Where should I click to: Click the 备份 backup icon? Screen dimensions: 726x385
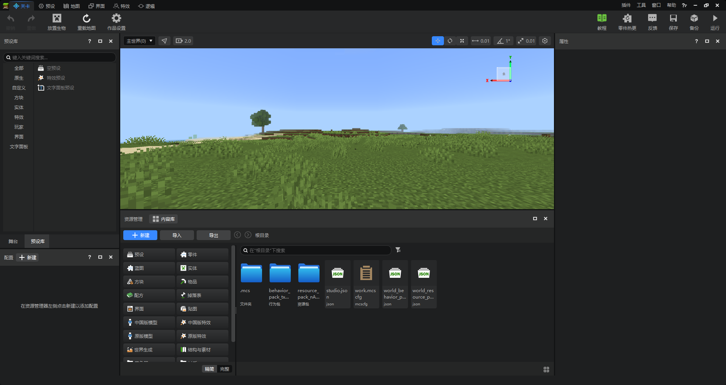[694, 22]
